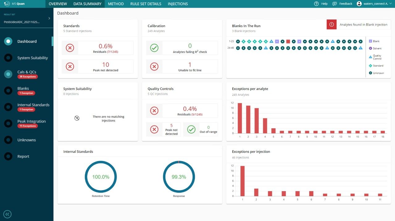Click the warning icon for Analytes found in Blank injection
395x221 pixels.
(x=331, y=24)
